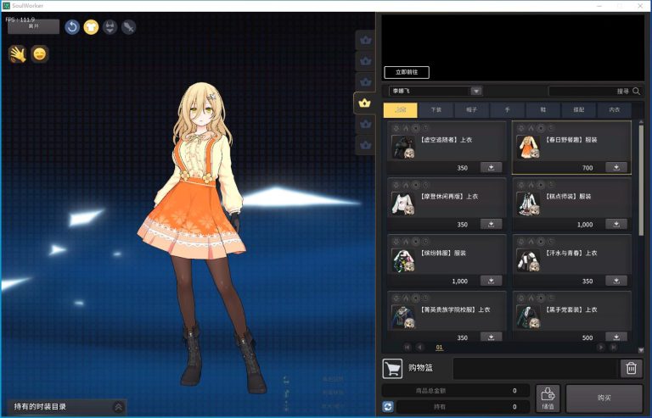652x418 pixels.
Task: Preview the 【糕点师装】服装 thumbnail
Action: point(528,203)
